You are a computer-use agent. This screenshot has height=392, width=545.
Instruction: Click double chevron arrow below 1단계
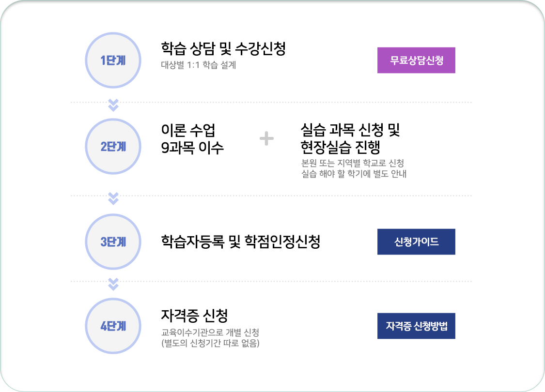pyautogui.click(x=113, y=105)
